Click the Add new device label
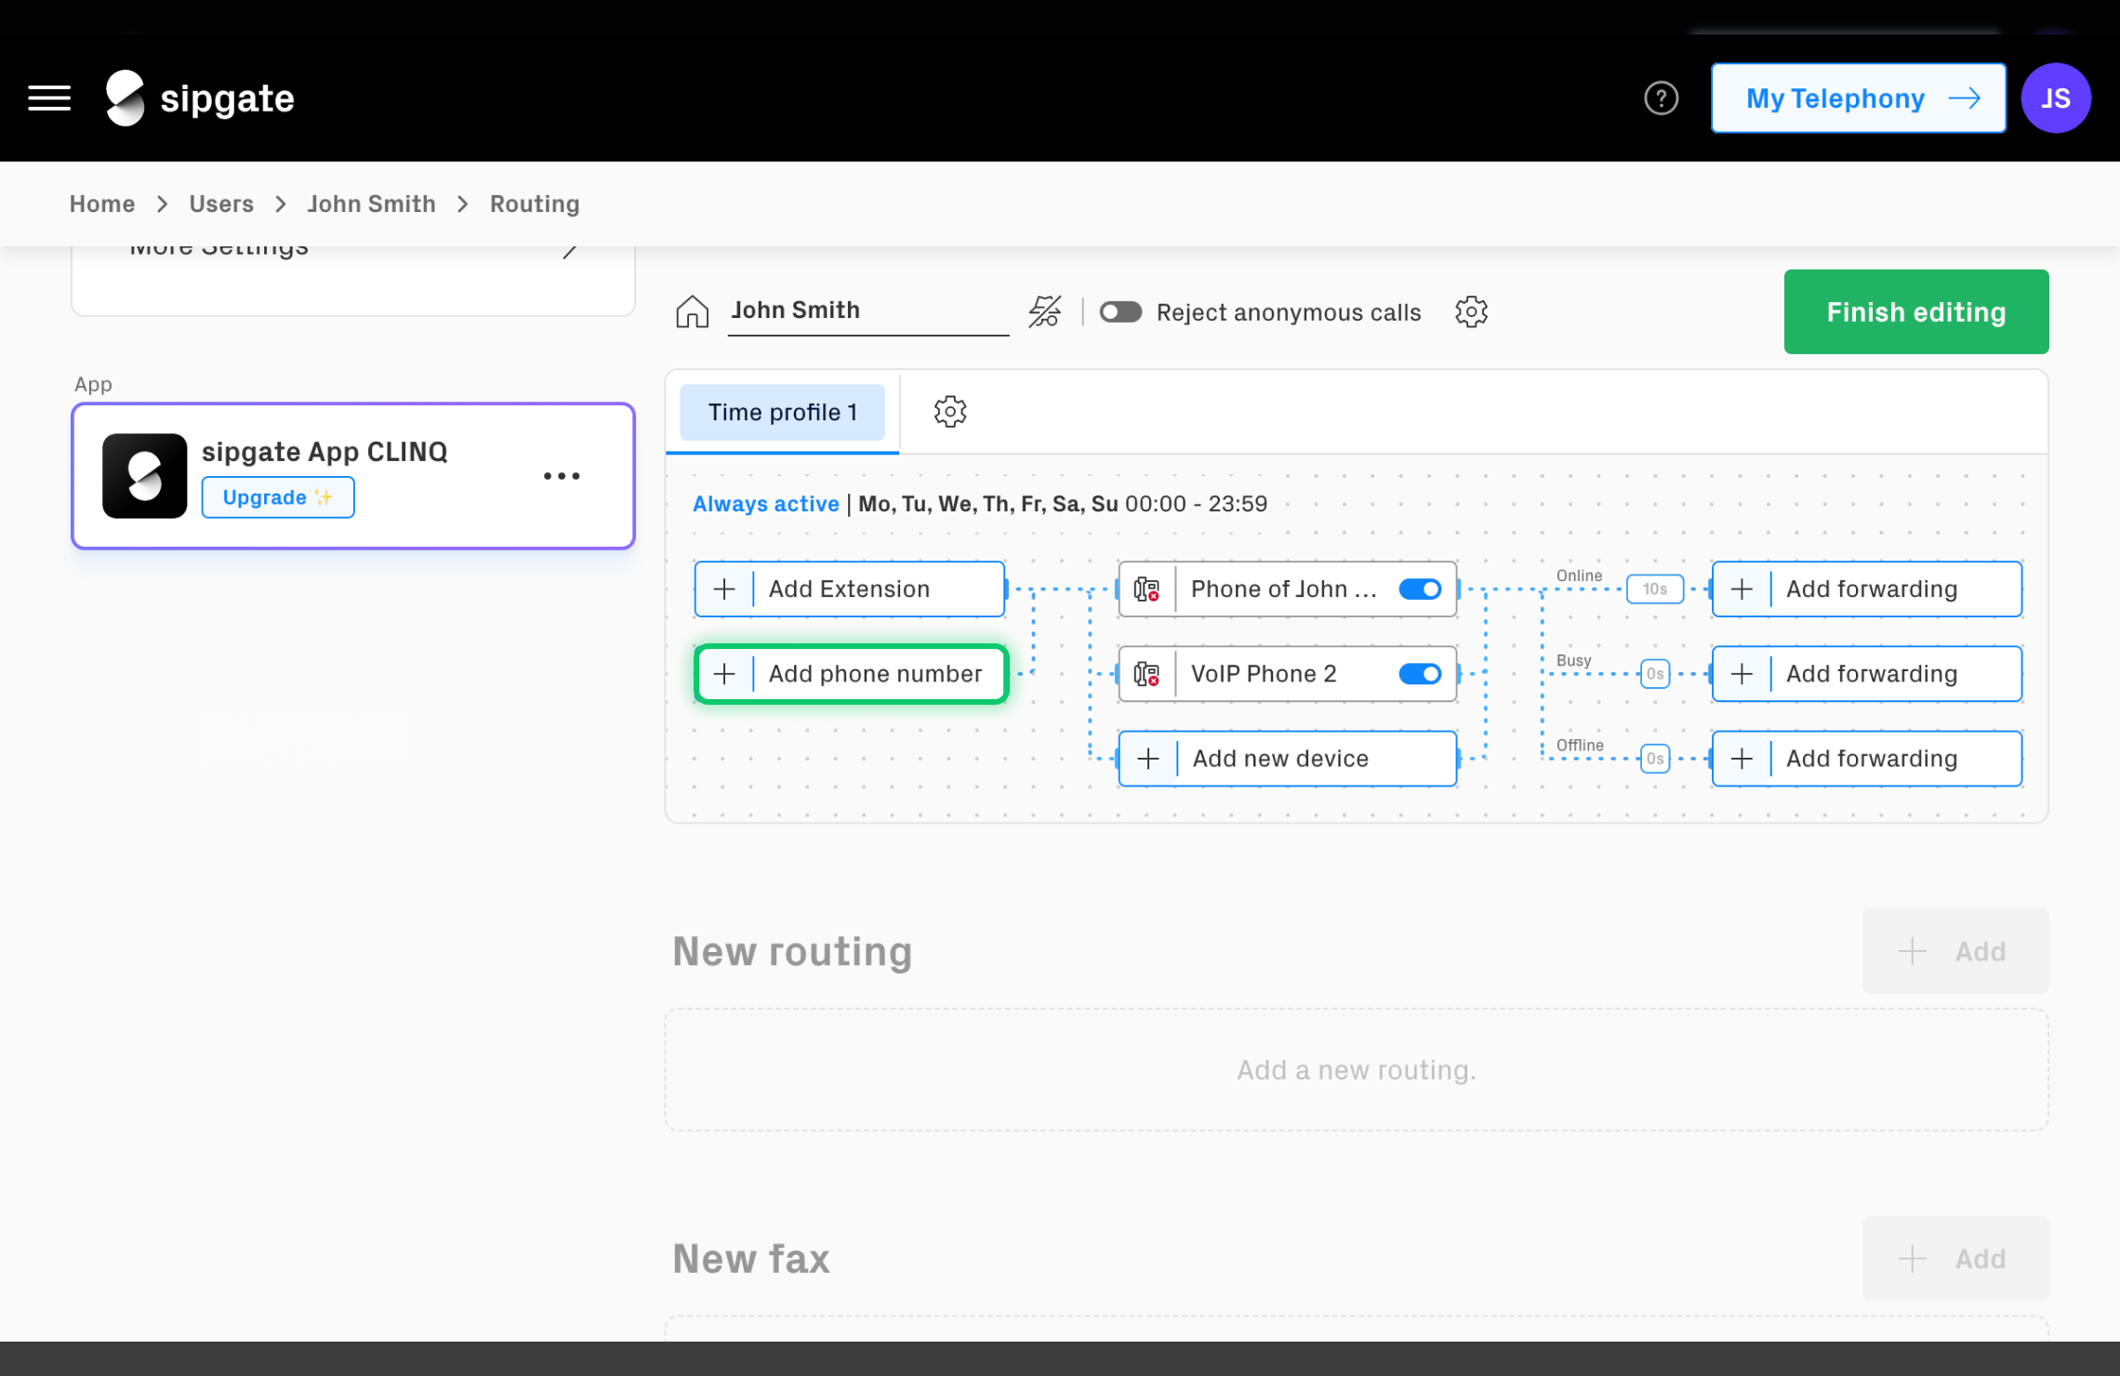The width and height of the screenshot is (2120, 1376). coord(1280,758)
